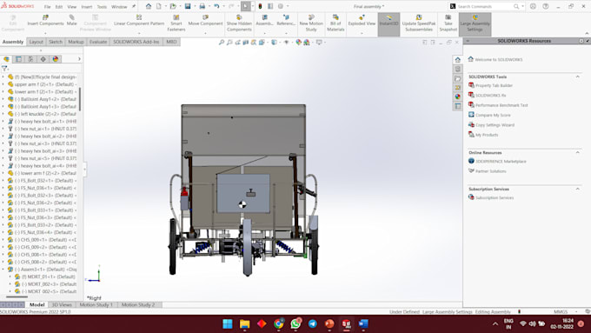Click the Insert Components tool
This screenshot has width=591, height=333.
pyautogui.click(x=45, y=20)
